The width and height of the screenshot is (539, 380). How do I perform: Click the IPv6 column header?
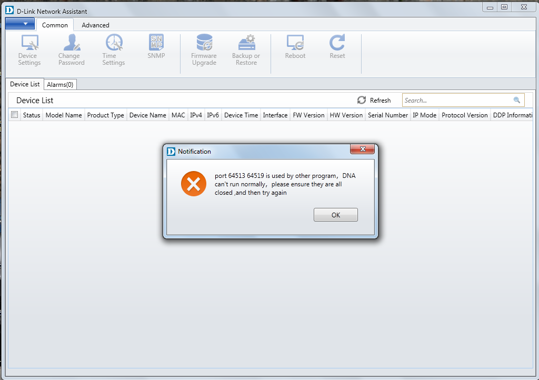(x=213, y=115)
